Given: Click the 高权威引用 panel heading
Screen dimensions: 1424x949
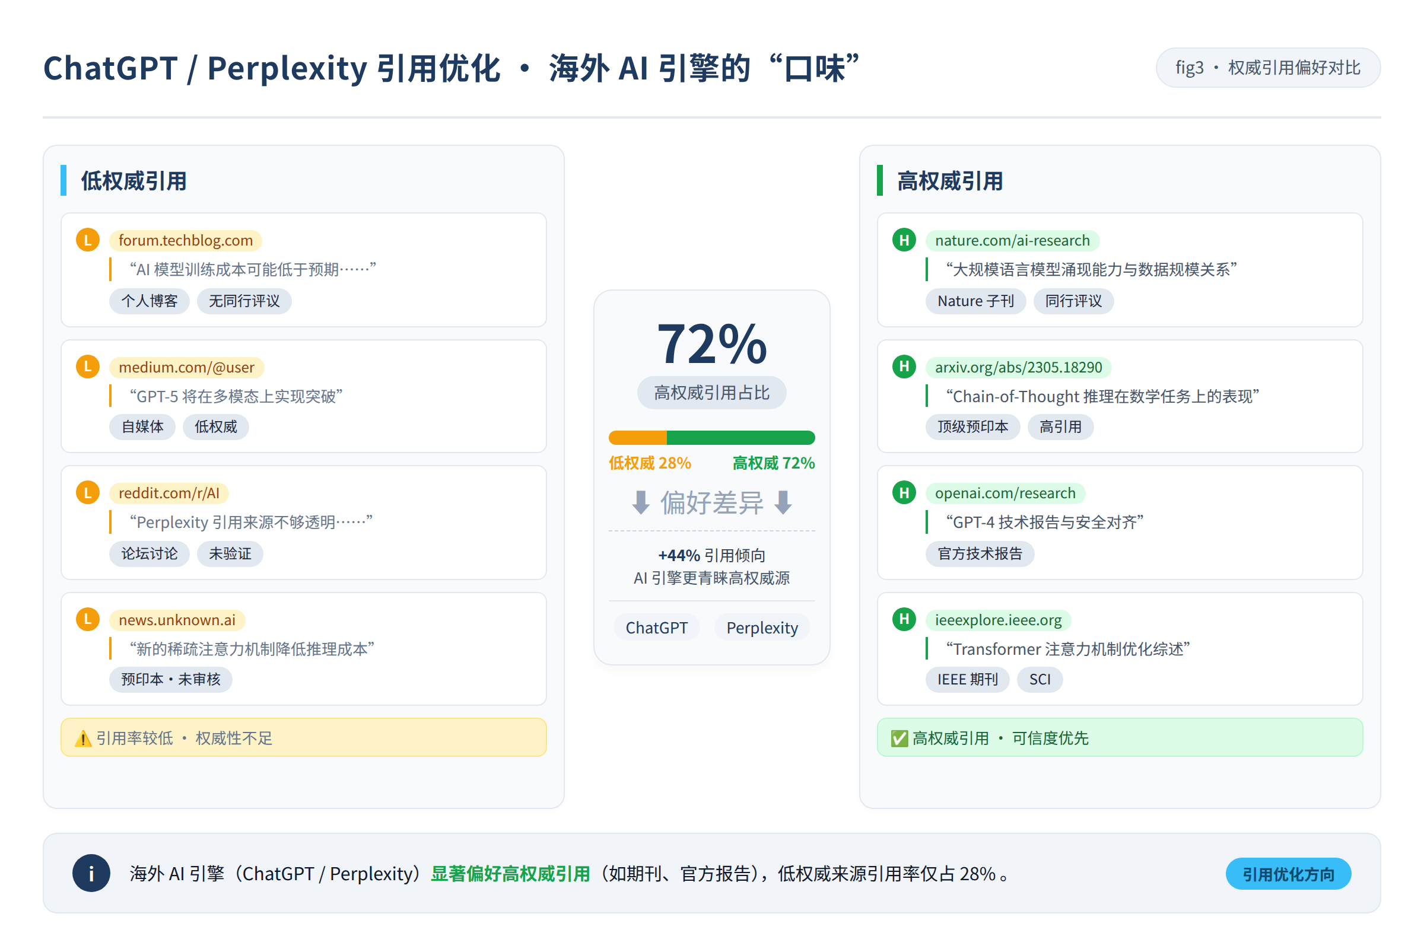Looking at the screenshot, I should coord(950,181).
